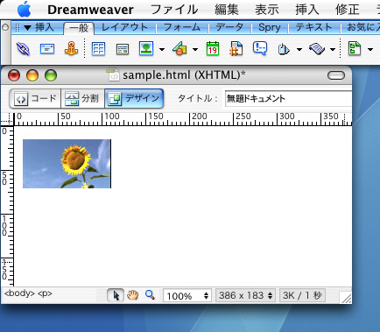The image size is (380, 332).
Task: Click the toolbar toggle pill button
Action: (336, 75)
